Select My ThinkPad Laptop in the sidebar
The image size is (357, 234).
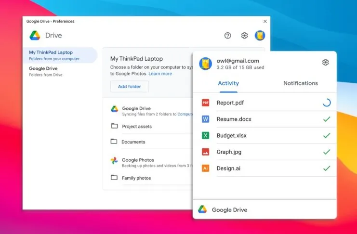coord(60,55)
